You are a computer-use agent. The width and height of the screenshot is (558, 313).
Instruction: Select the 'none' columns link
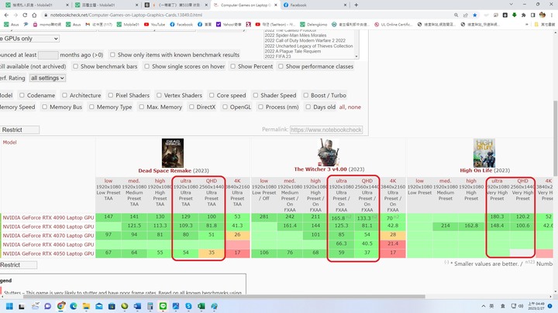[354, 107]
